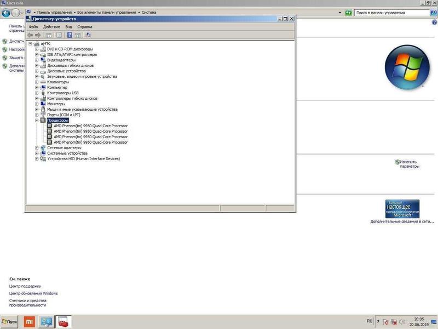Screen dimensions: 438x329
Task: Expand Дисковые устройства node
Action: [37, 71]
